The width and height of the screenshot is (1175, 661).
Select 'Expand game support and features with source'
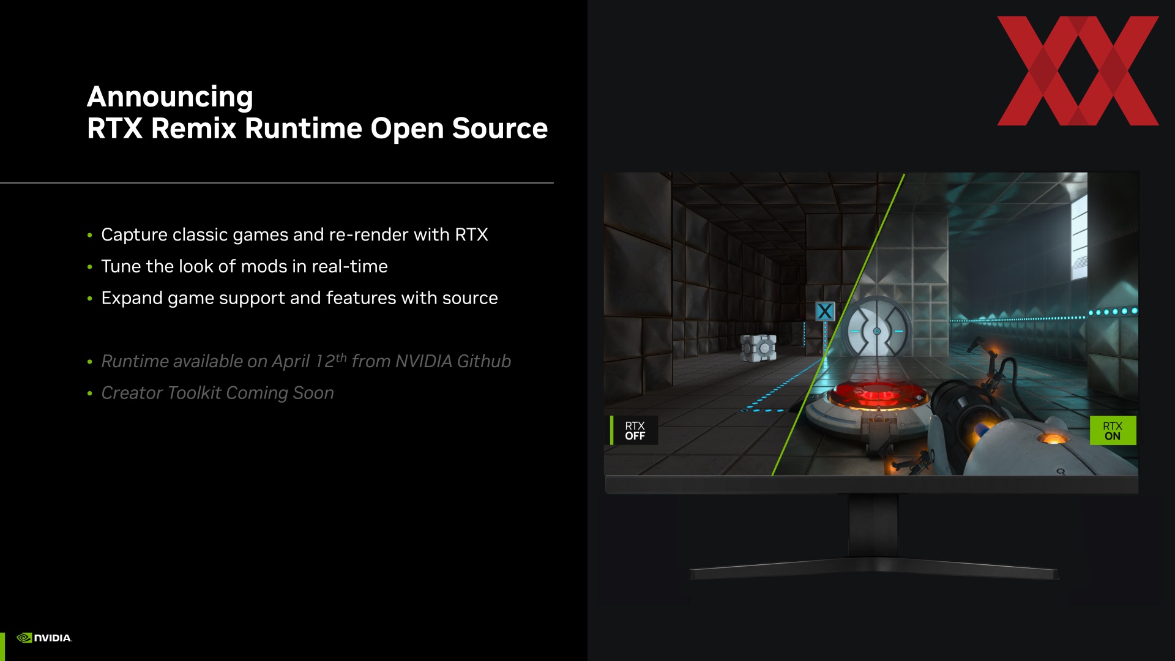(x=299, y=298)
